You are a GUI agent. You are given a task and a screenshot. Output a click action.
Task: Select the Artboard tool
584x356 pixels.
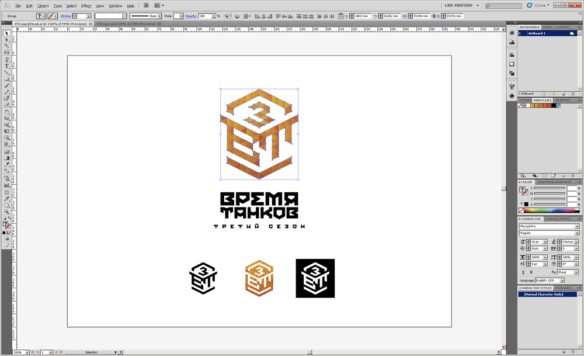(6, 193)
